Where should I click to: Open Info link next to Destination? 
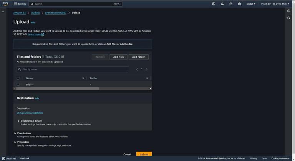(x=37, y=98)
